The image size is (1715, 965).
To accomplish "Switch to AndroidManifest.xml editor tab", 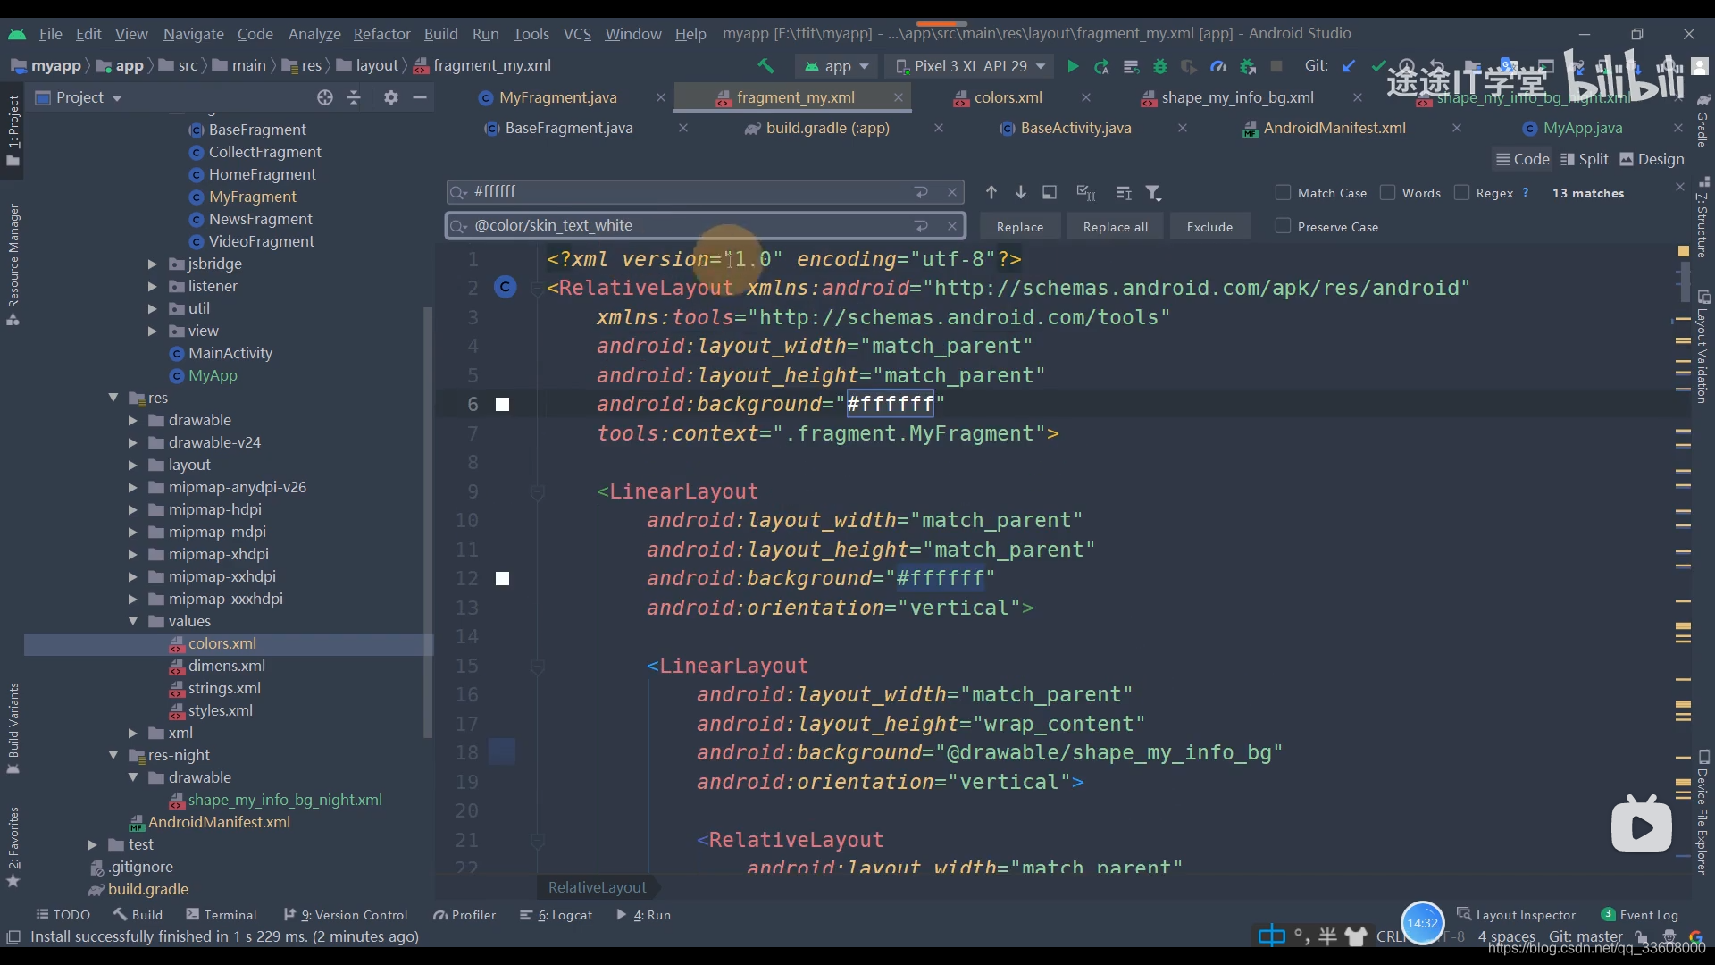I will tap(1334, 128).
